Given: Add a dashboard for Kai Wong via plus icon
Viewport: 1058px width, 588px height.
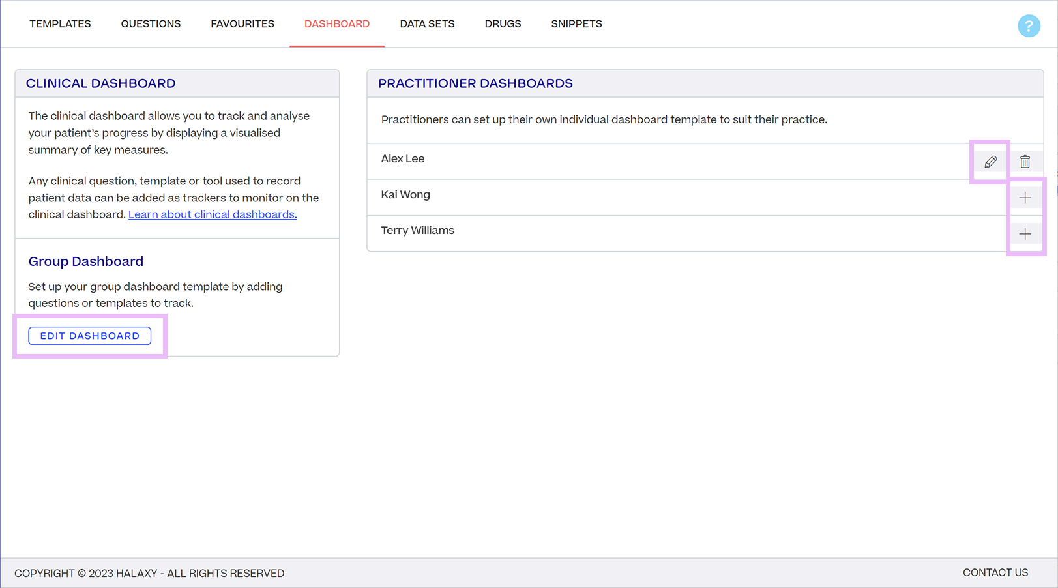Looking at the screenshot, I should (1025, 197).
